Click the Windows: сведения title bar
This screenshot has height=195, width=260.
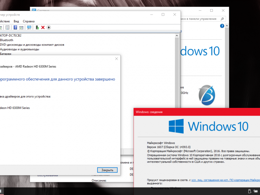pyautogui.click(x=197, y=112)
